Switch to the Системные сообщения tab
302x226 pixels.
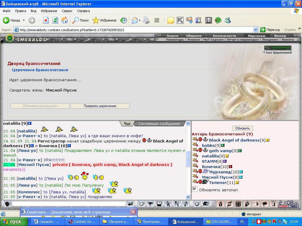click(159, 124)
